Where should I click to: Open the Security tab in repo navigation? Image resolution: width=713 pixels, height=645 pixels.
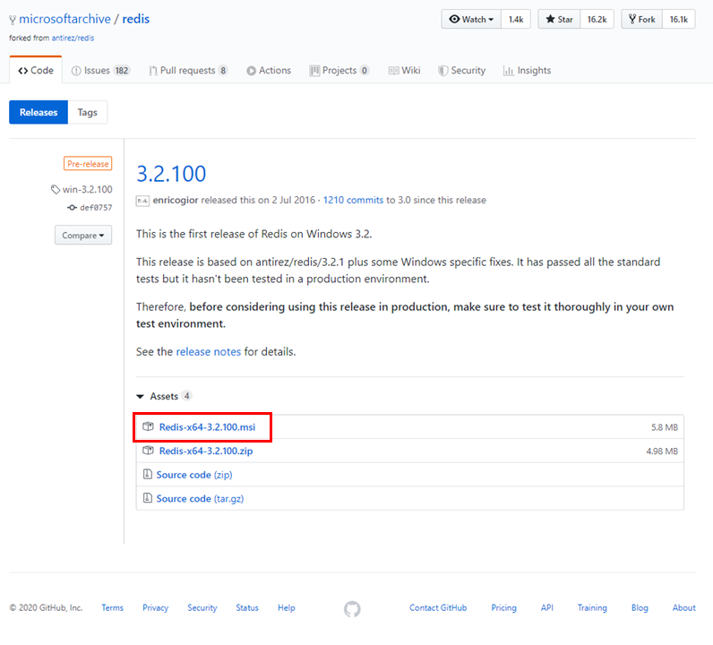click(461, 71)
